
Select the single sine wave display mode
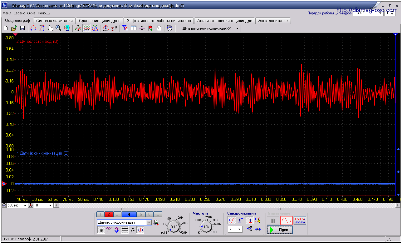tap(286, 221)
